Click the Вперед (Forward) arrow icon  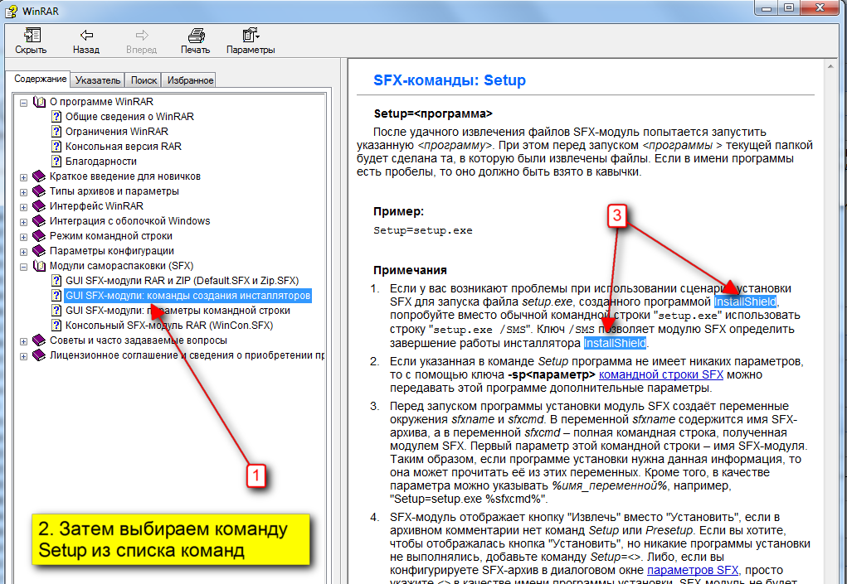pos(142,35)
